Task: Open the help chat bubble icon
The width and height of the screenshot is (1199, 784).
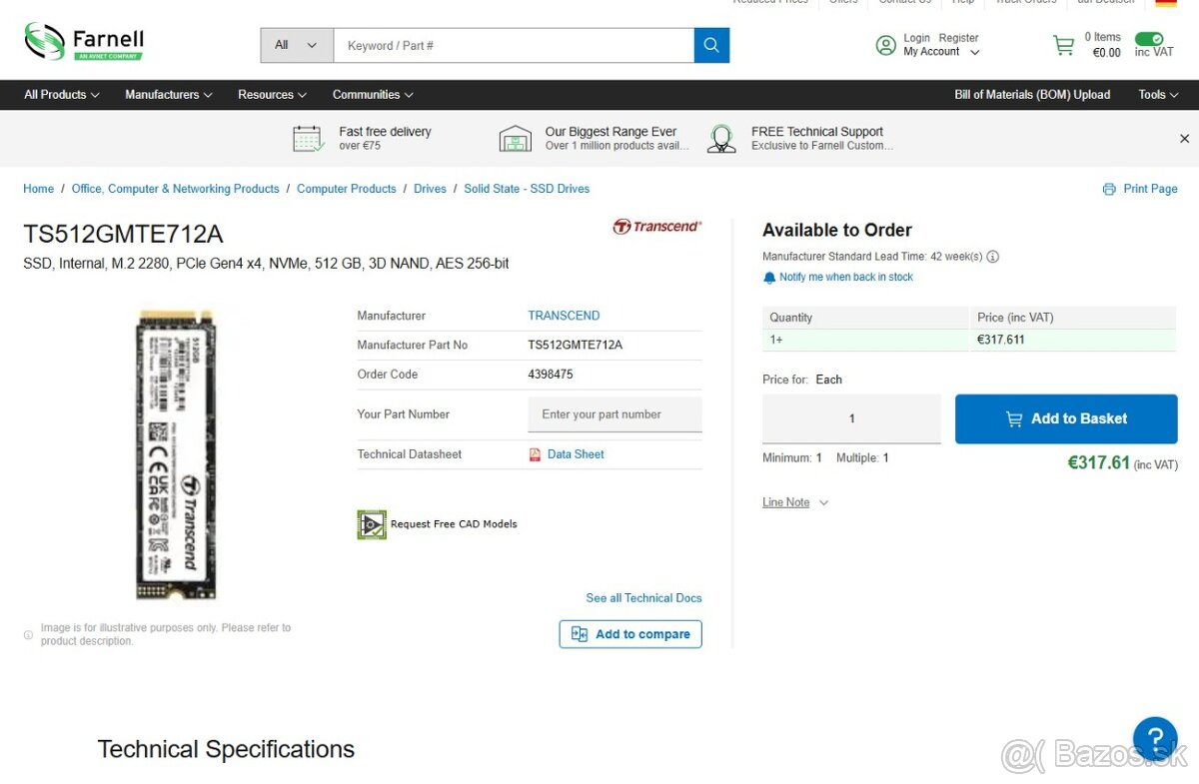Action: tap(1155, 737)
